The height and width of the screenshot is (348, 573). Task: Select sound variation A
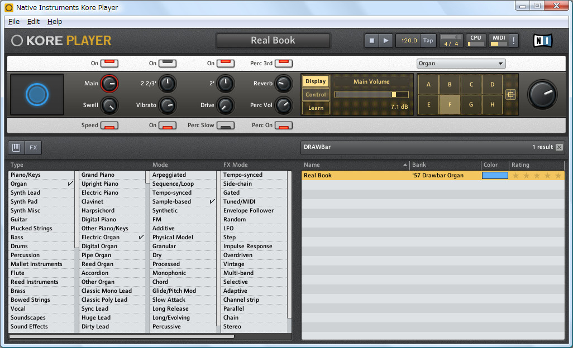tap(428, 84)
